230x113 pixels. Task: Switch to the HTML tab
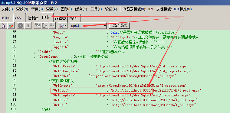6,18
